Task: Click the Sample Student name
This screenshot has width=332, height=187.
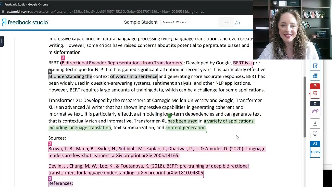Action: point(141,22)
